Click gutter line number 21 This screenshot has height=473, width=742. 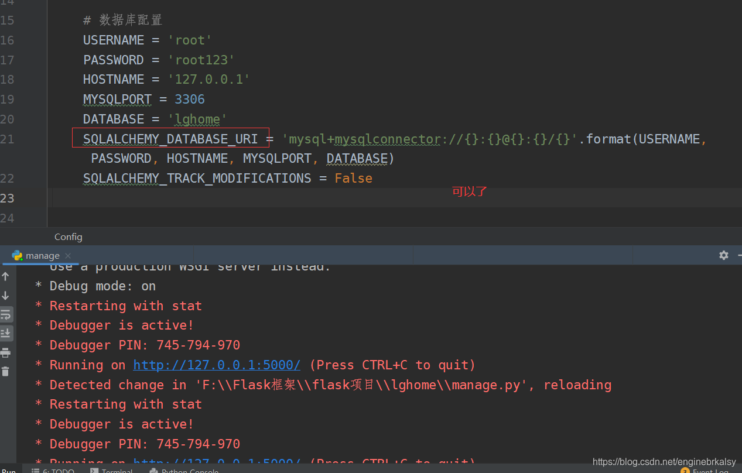tap(7, 139)
